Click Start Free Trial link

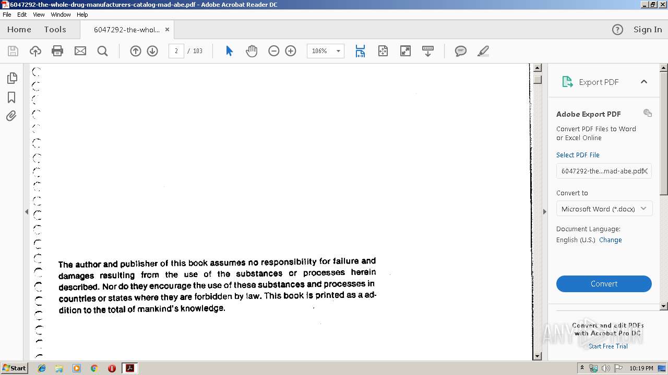608,346
